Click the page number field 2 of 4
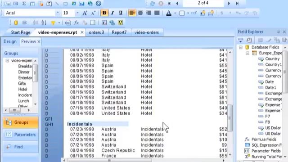The image size is (288, 162). 203,3
